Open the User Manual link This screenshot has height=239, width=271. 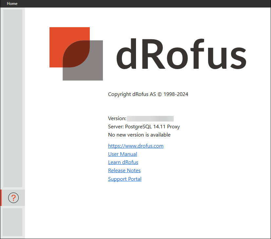pyautogui.click(x=123, y=154)
